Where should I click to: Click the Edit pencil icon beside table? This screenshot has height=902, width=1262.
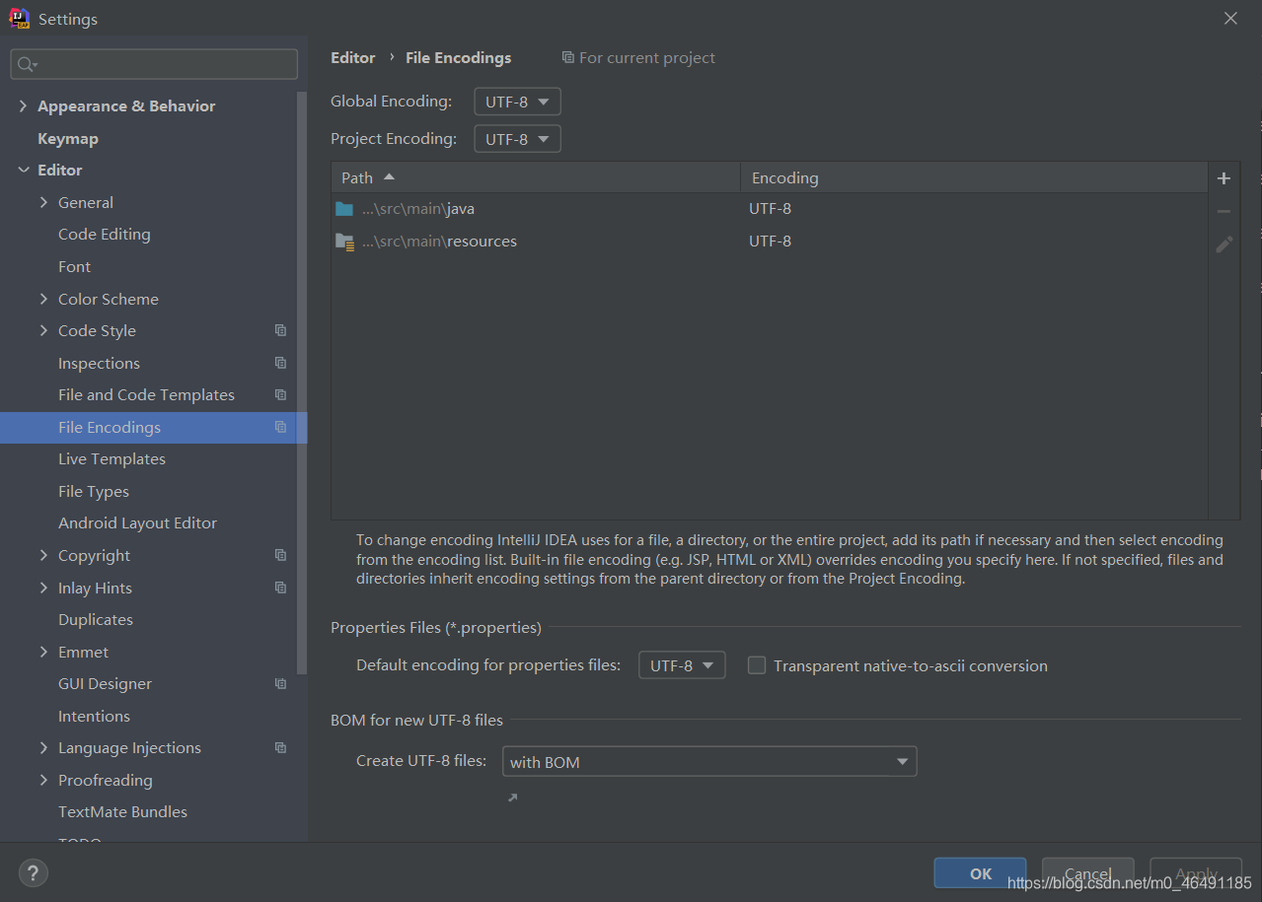click(1224, 243)
